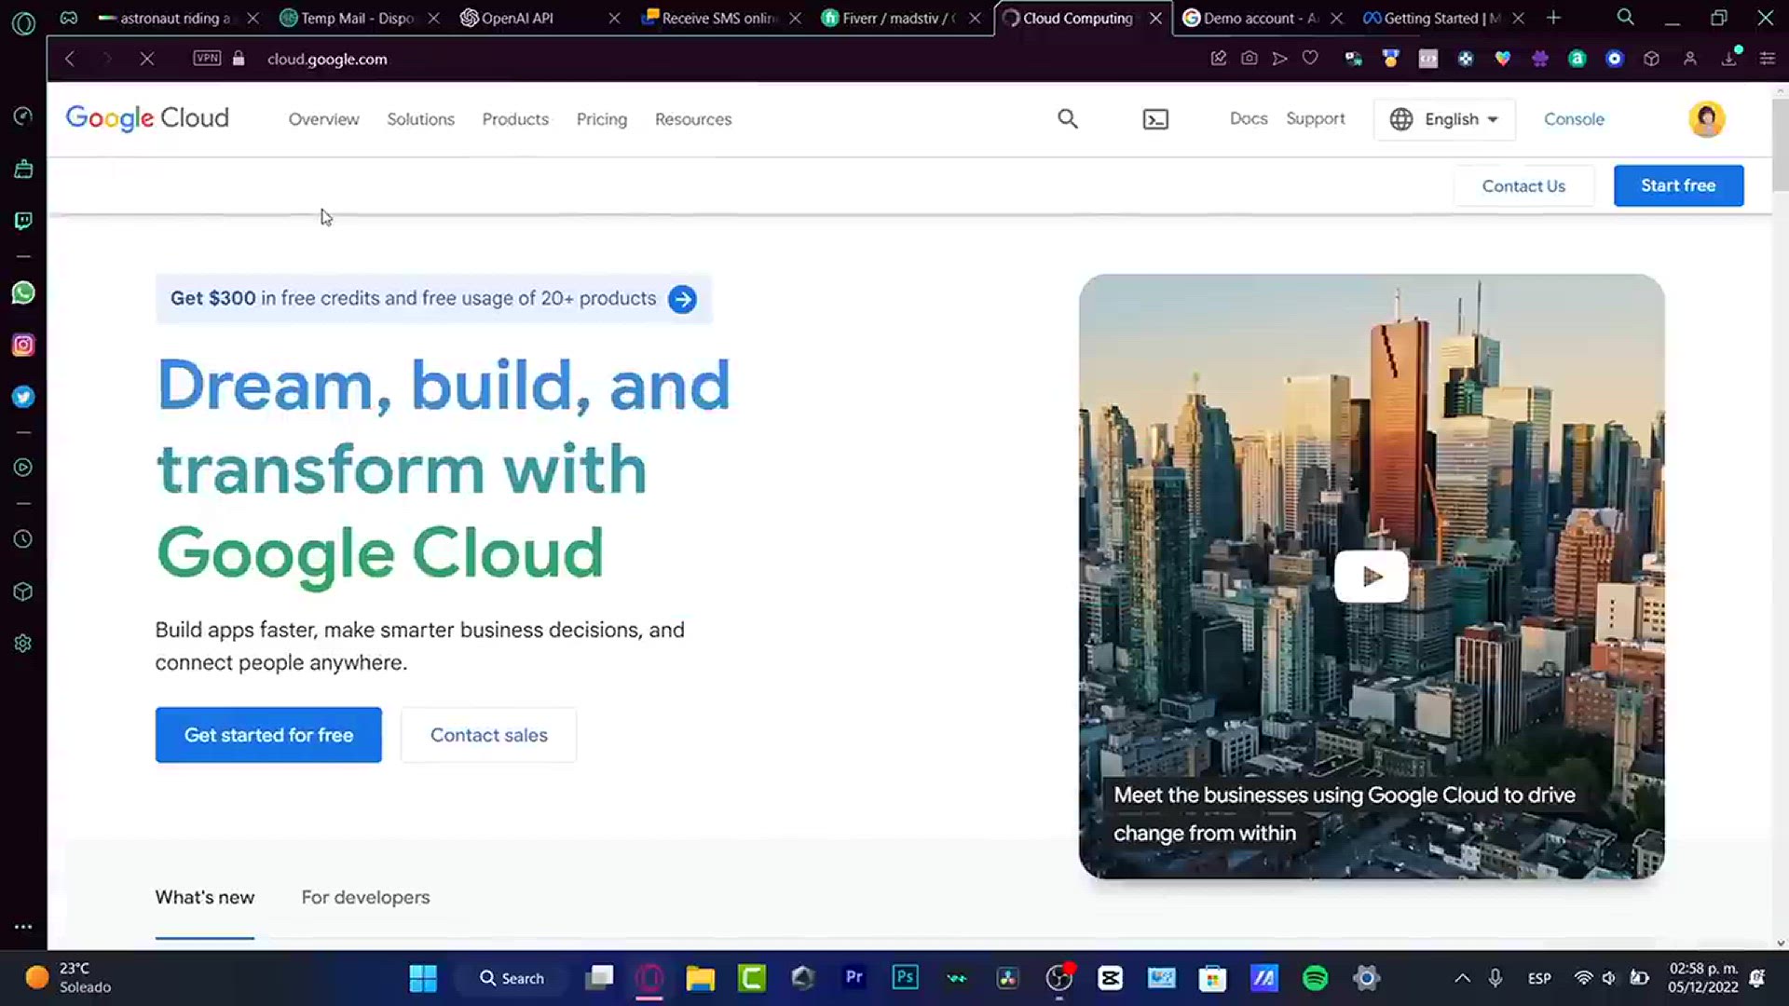Open the Overview nav item
This screenshot has height=1006, width=1789.
[x=323, y=119]
